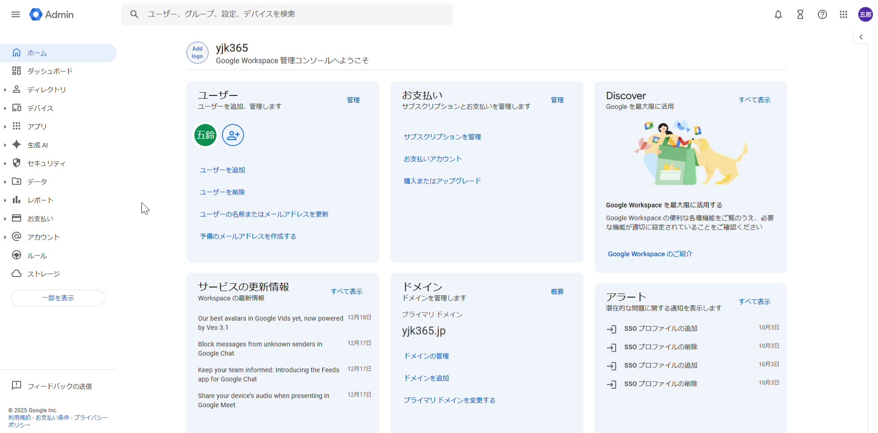Open the notifications bell icon
The image size is (878, 433).
[x=778, y=15]
